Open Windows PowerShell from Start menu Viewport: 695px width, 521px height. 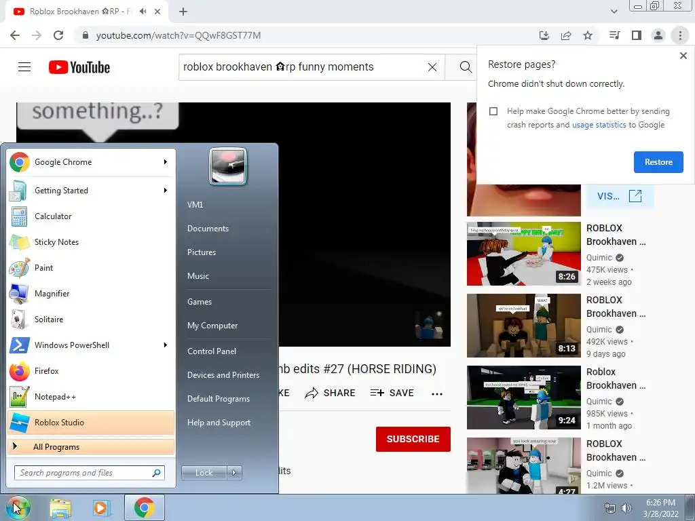(91, 345)
